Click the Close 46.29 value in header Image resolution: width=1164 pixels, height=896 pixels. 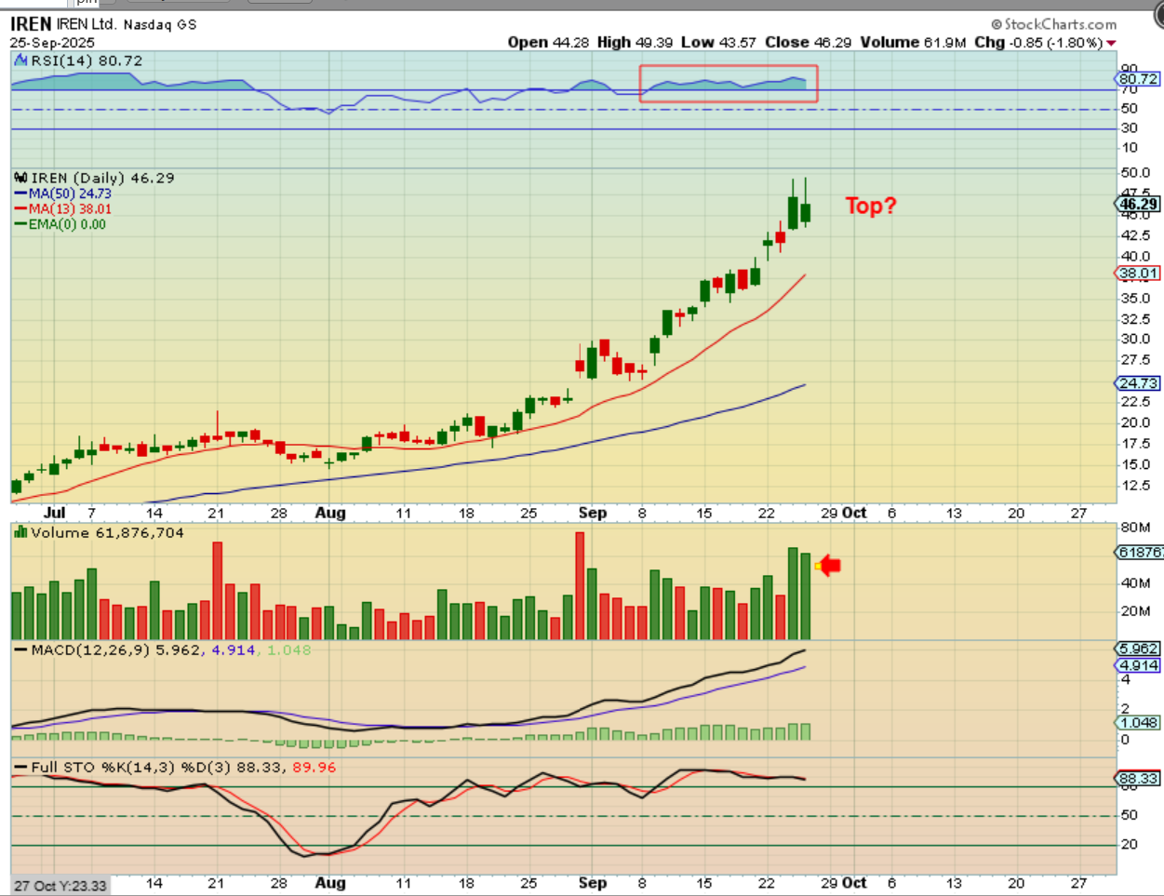[x=808, y=43]
